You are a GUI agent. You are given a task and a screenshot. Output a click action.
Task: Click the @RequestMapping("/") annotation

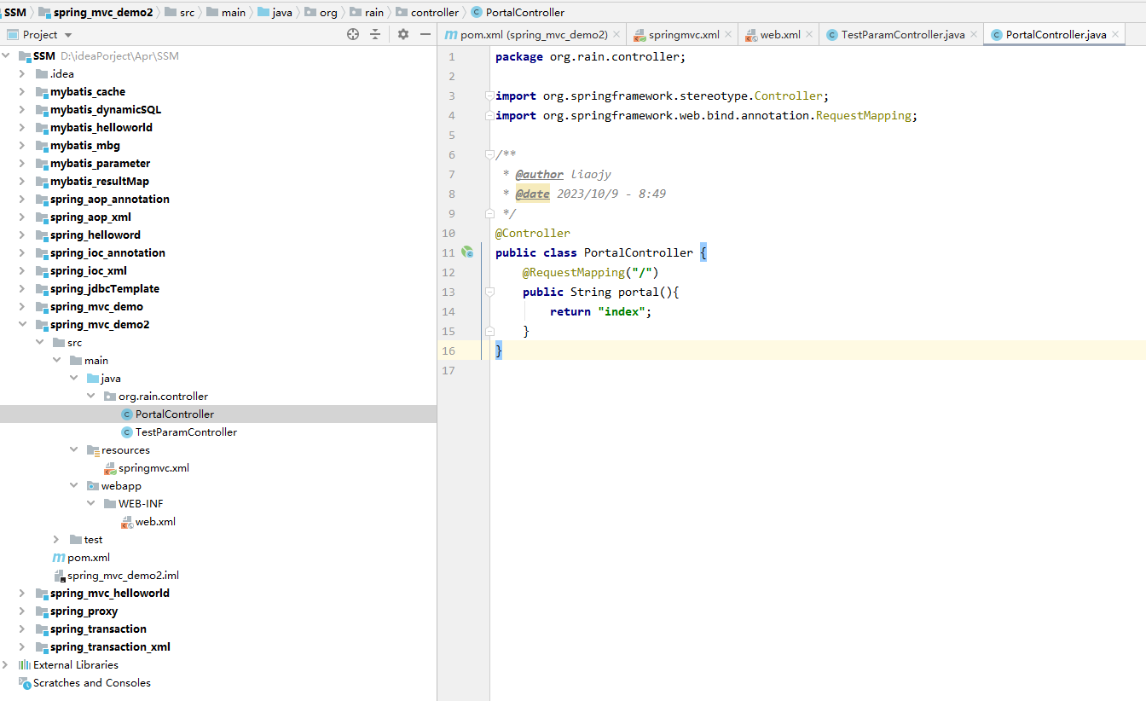591,272
